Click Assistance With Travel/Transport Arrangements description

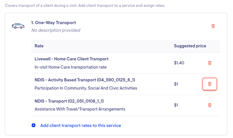click(x=80, y=109)
